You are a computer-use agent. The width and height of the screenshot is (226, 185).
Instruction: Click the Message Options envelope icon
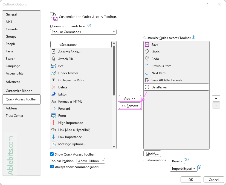coord(54,144)
